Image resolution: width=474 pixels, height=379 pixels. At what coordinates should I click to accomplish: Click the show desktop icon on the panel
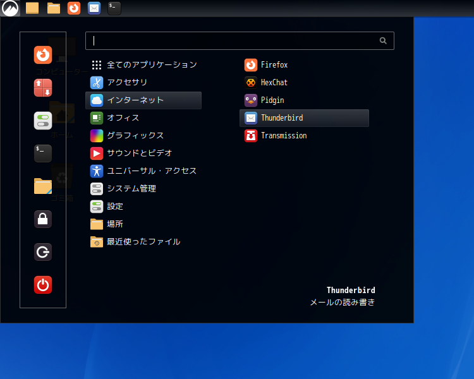click(x=32, y=8)
